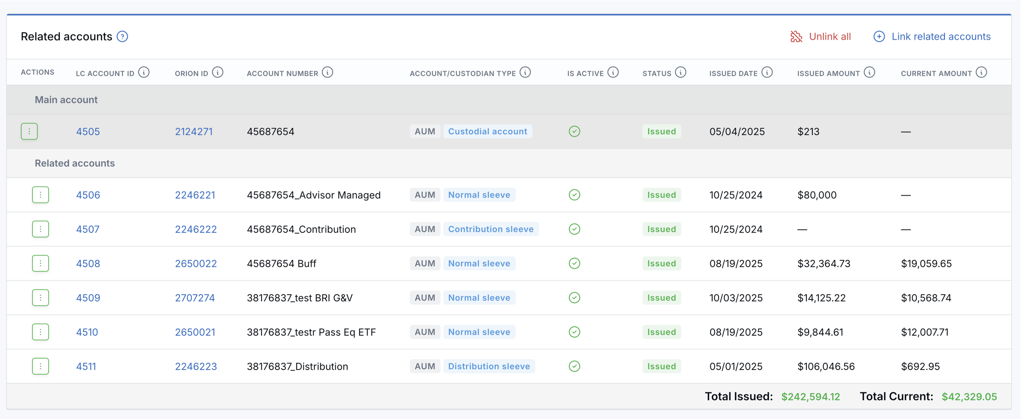
Task: Open Orion ID 2707274 link
Action: [195, 298]
